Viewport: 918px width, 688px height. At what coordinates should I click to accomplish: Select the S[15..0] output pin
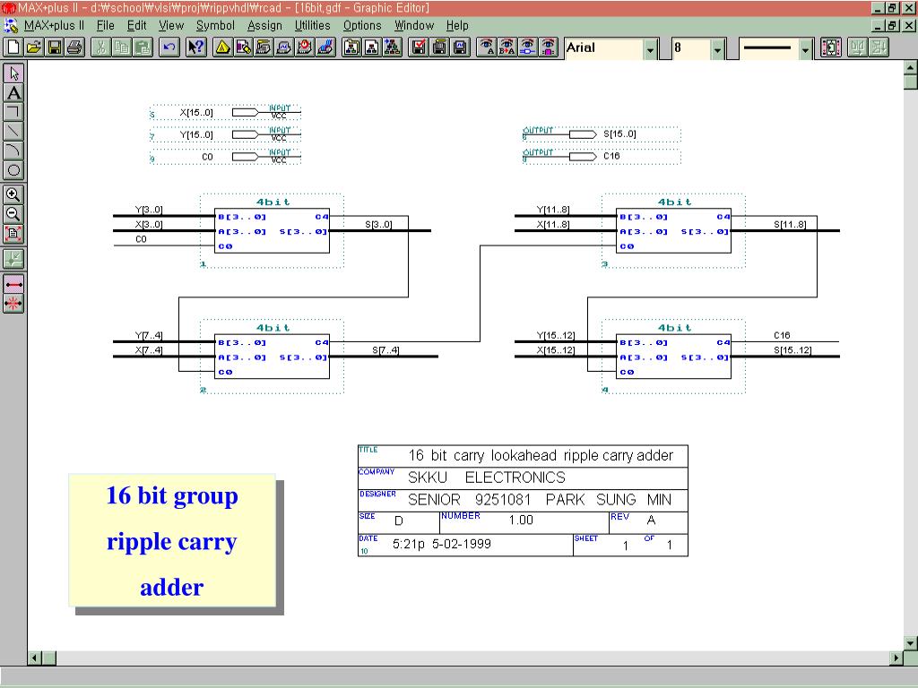click(602, 134)
